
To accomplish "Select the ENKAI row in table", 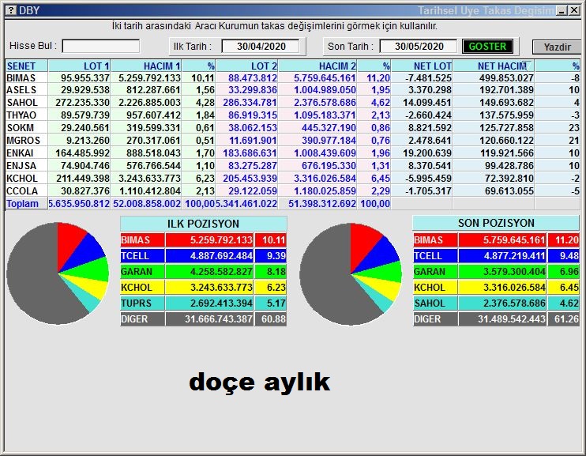I will coord(293,153).
